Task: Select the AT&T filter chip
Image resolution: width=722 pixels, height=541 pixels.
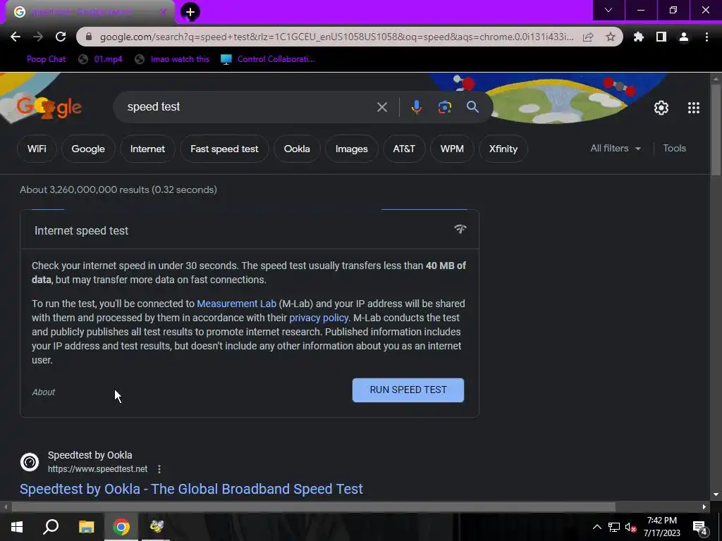Action: coord(404,149)
